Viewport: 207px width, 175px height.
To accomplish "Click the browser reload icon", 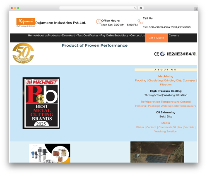I will tap(135, 8).
